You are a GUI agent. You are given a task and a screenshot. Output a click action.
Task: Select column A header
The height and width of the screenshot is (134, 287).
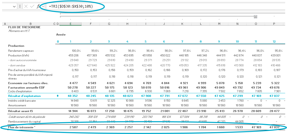click(x=5, y=24)
